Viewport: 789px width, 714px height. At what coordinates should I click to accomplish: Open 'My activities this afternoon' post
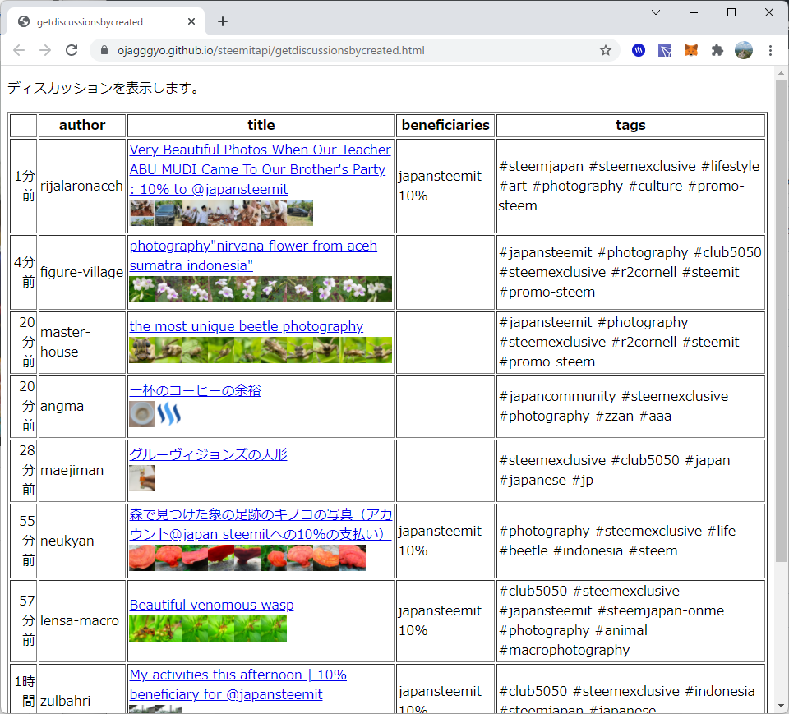pos(238,684)
